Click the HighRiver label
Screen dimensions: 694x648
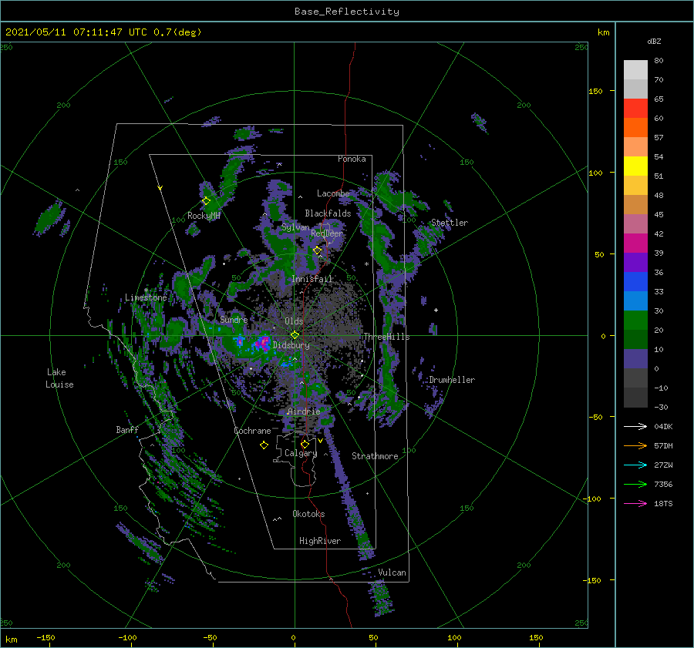point(320,541)
